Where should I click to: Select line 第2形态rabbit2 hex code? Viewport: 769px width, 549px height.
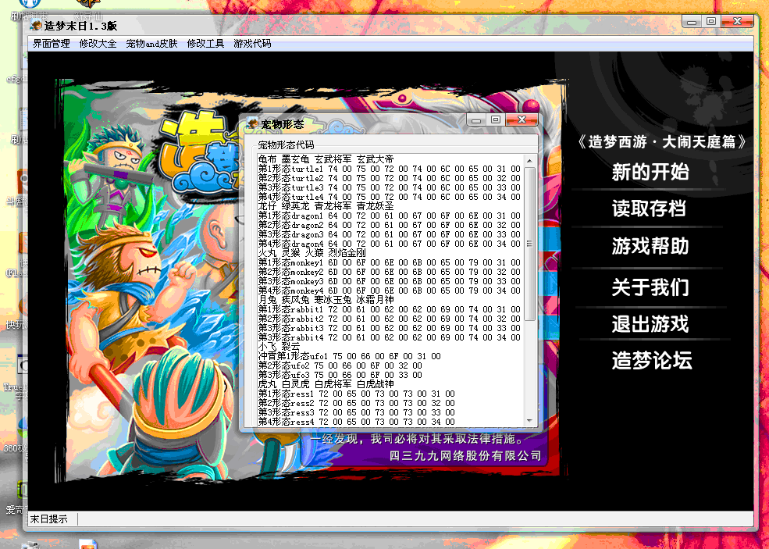pyautogui.click(x=390, y=319)
